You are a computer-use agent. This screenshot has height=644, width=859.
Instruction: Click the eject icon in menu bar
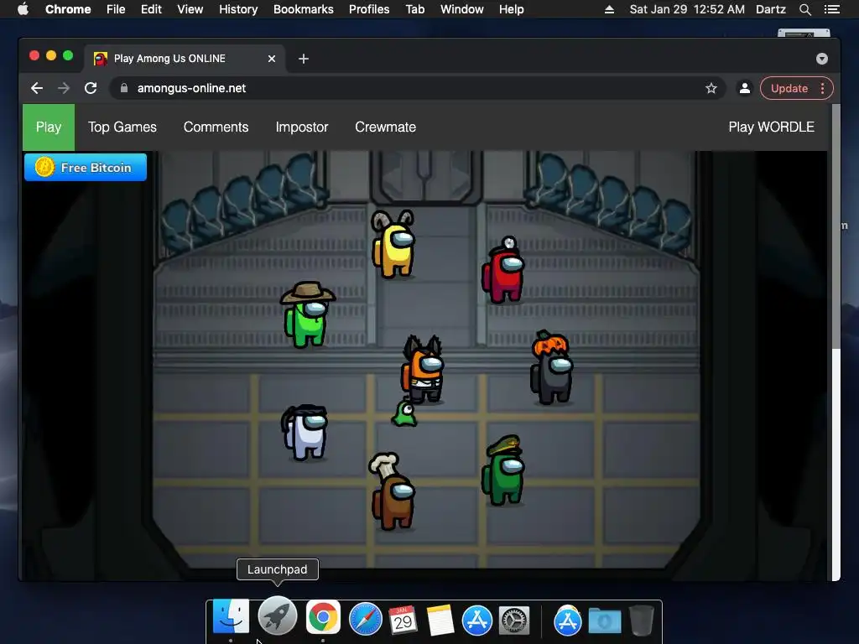(609, 9)
